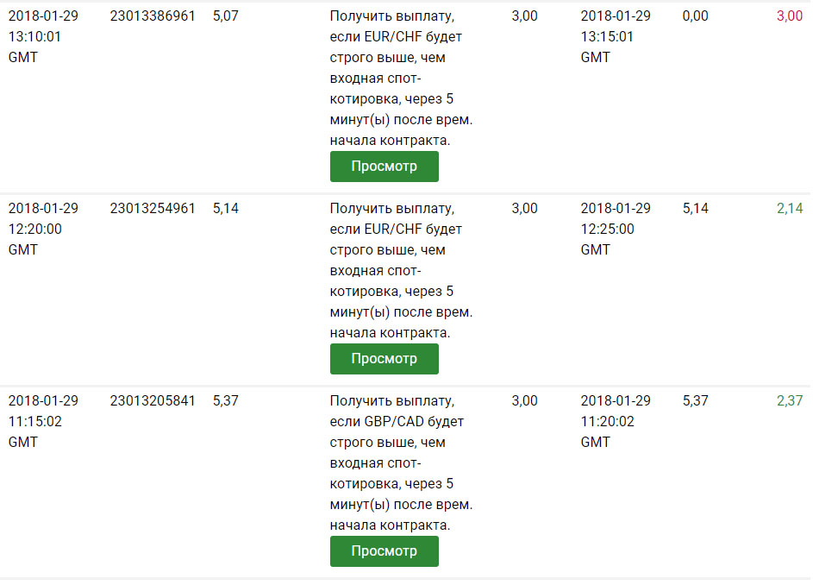Click purchase time 13:10:01 GMT cell
Viewport: 813px width, 585px height.
tap(43, 36)
